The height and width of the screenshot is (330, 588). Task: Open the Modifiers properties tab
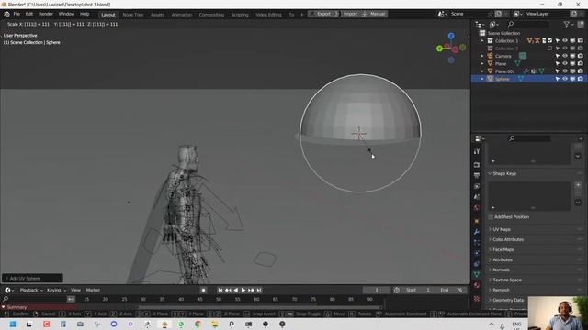(477, 232)
